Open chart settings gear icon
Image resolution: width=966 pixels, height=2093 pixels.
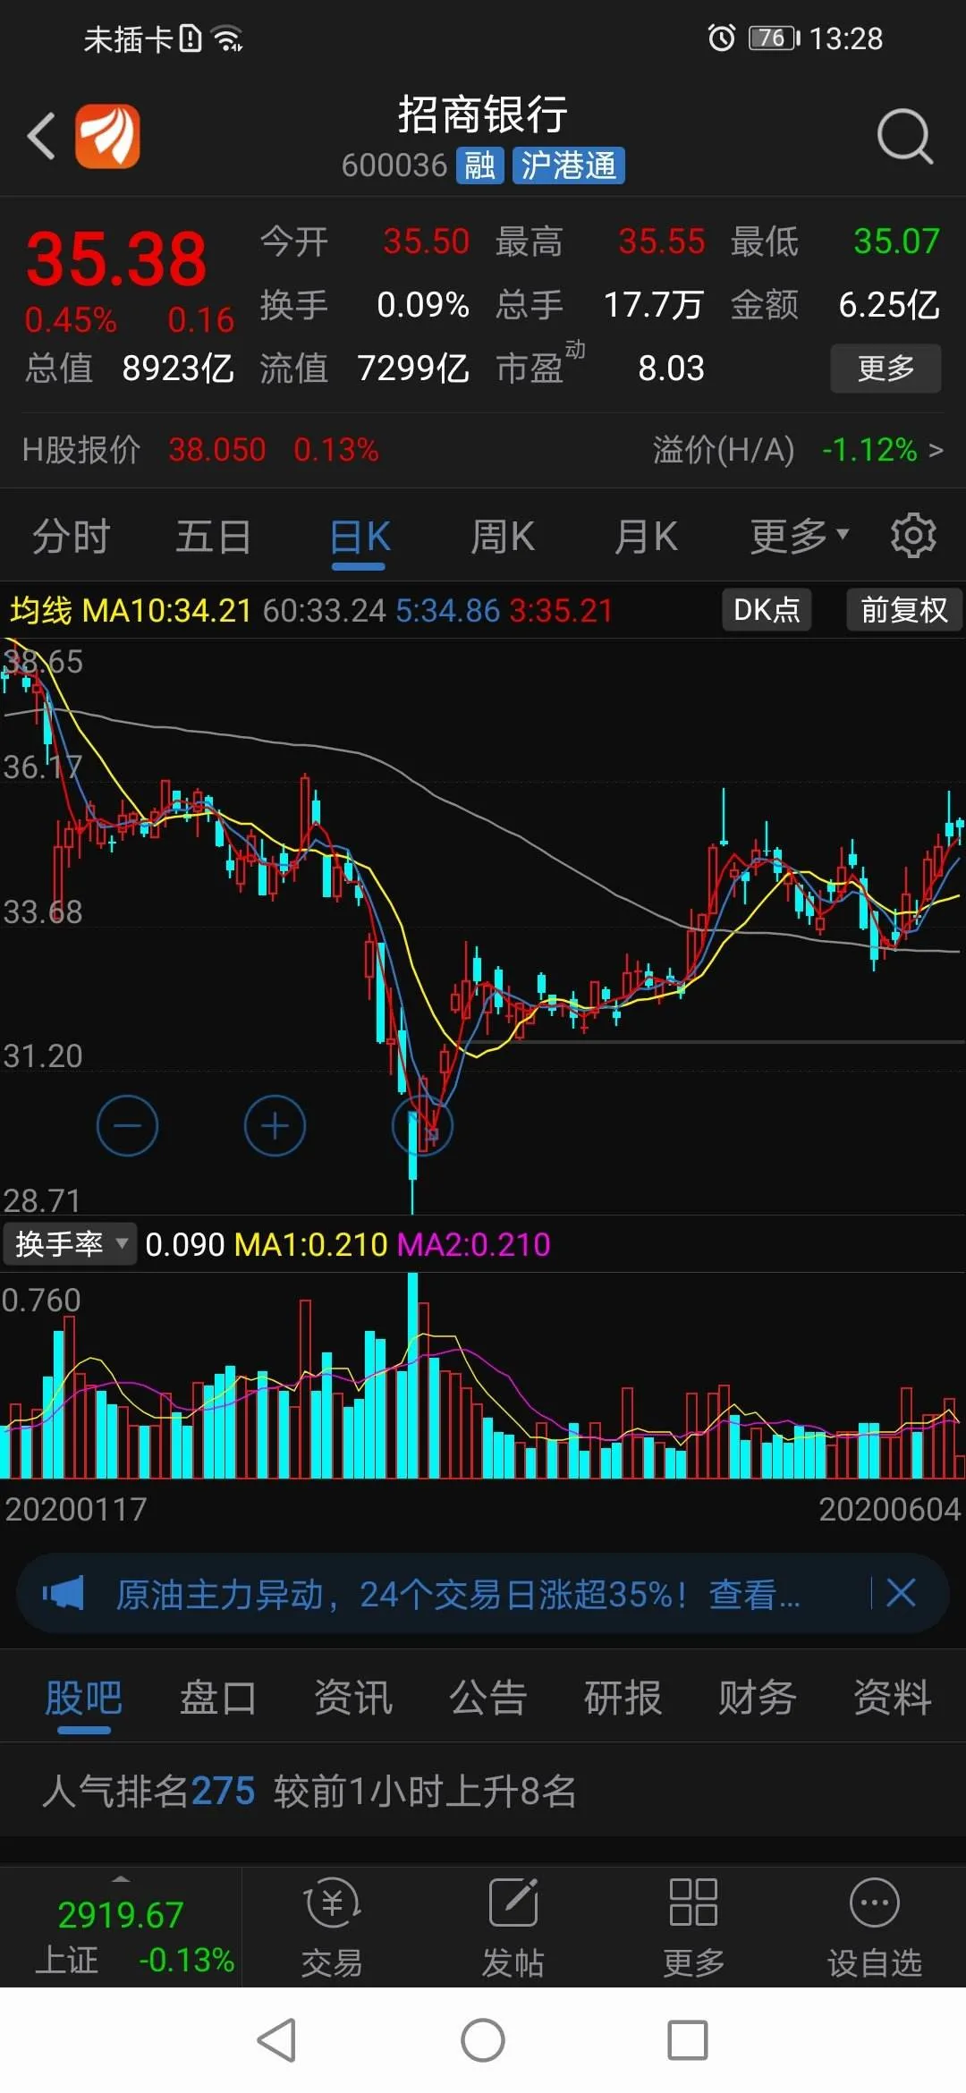912,536
